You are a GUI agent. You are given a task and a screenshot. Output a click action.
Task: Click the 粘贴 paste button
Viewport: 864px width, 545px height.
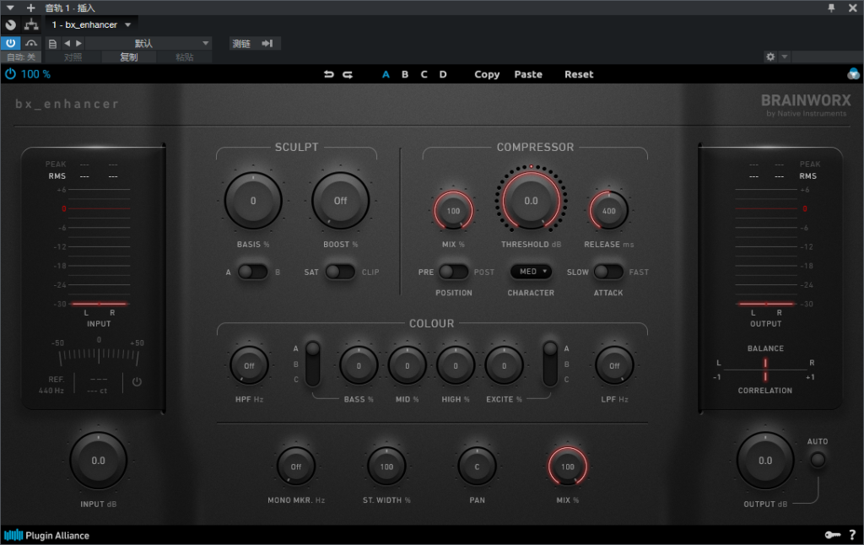185,57
